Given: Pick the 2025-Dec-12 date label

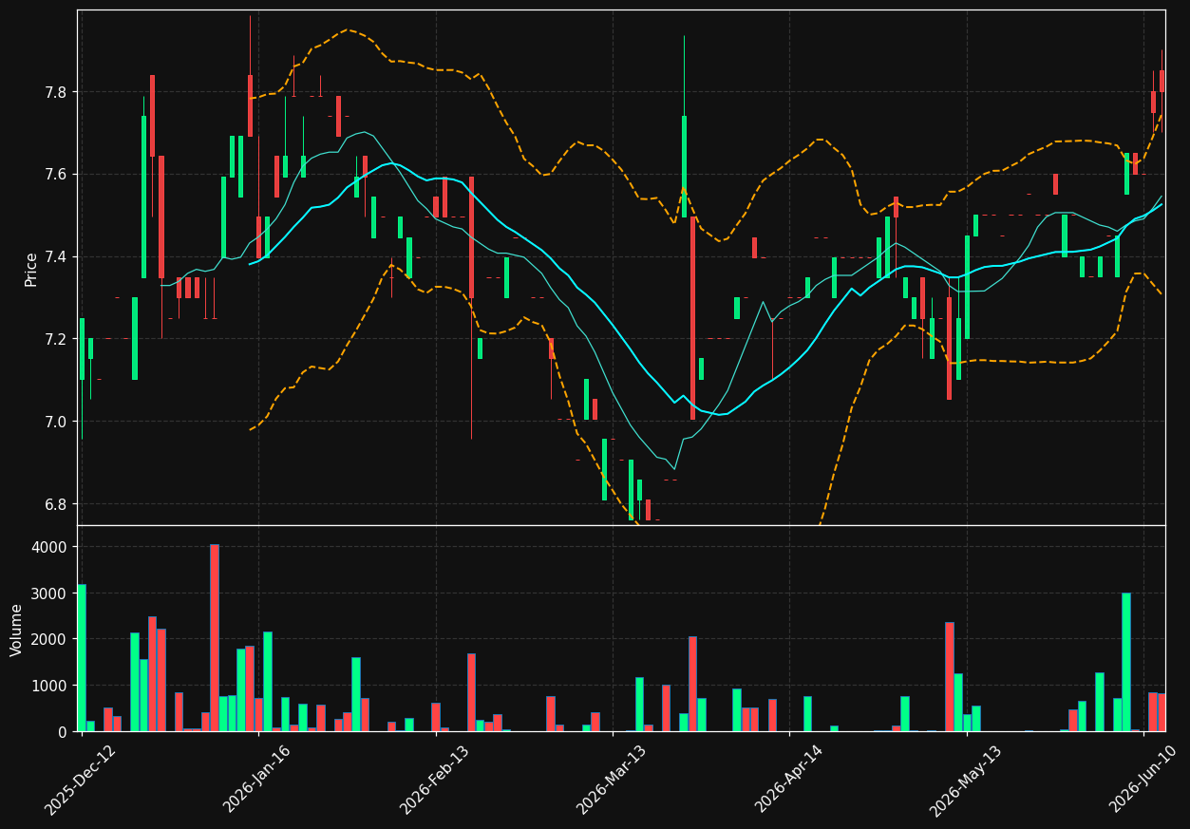Looking at the screenshot, I should [x=80, y=780].
